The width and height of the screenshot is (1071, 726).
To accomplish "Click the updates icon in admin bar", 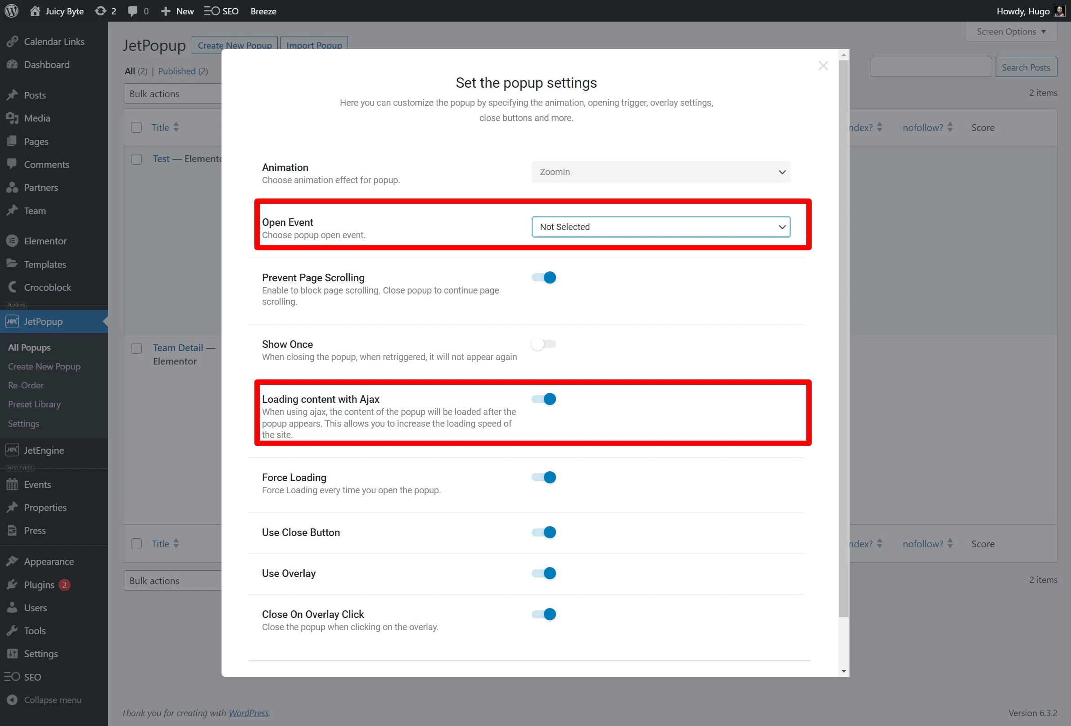I will (x=100, y=11).
